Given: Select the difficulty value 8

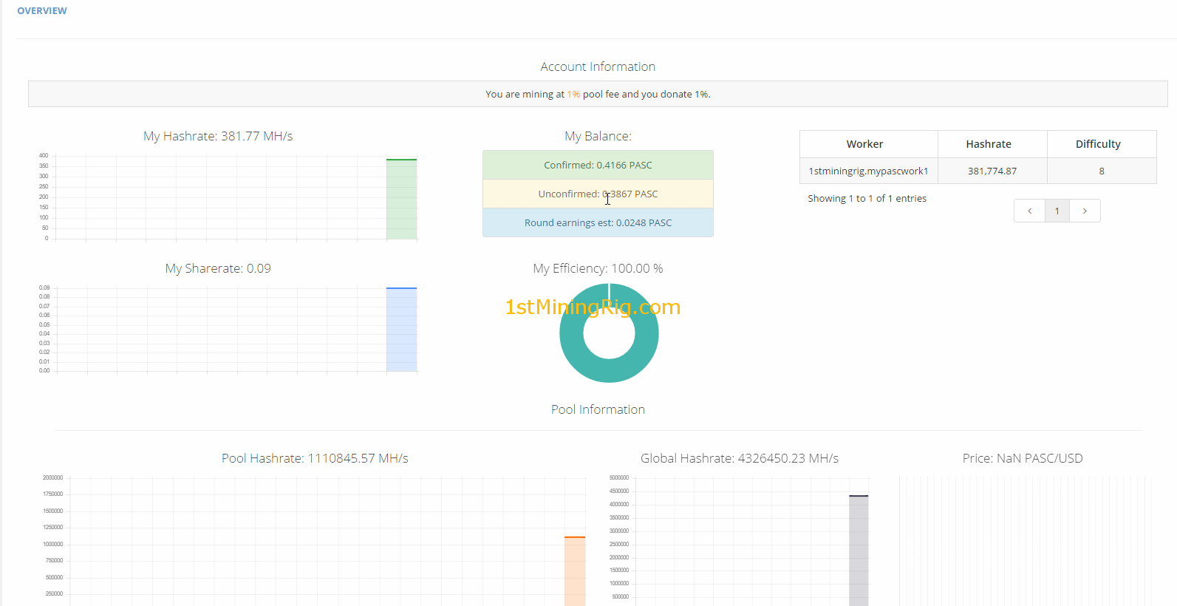Looking at the screenshot, I should 1102,171.
